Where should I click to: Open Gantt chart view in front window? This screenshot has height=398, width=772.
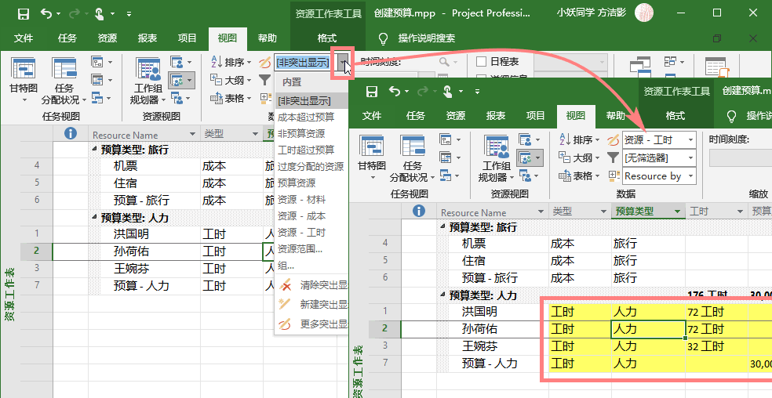click(371, 157)
